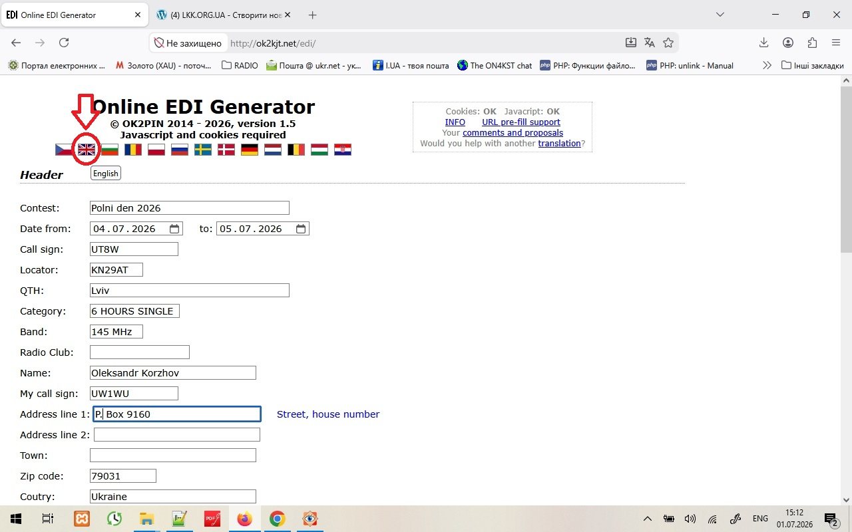852x532 pixels.
Task: Open the Firefox account icon
Action: click(788, 43)
